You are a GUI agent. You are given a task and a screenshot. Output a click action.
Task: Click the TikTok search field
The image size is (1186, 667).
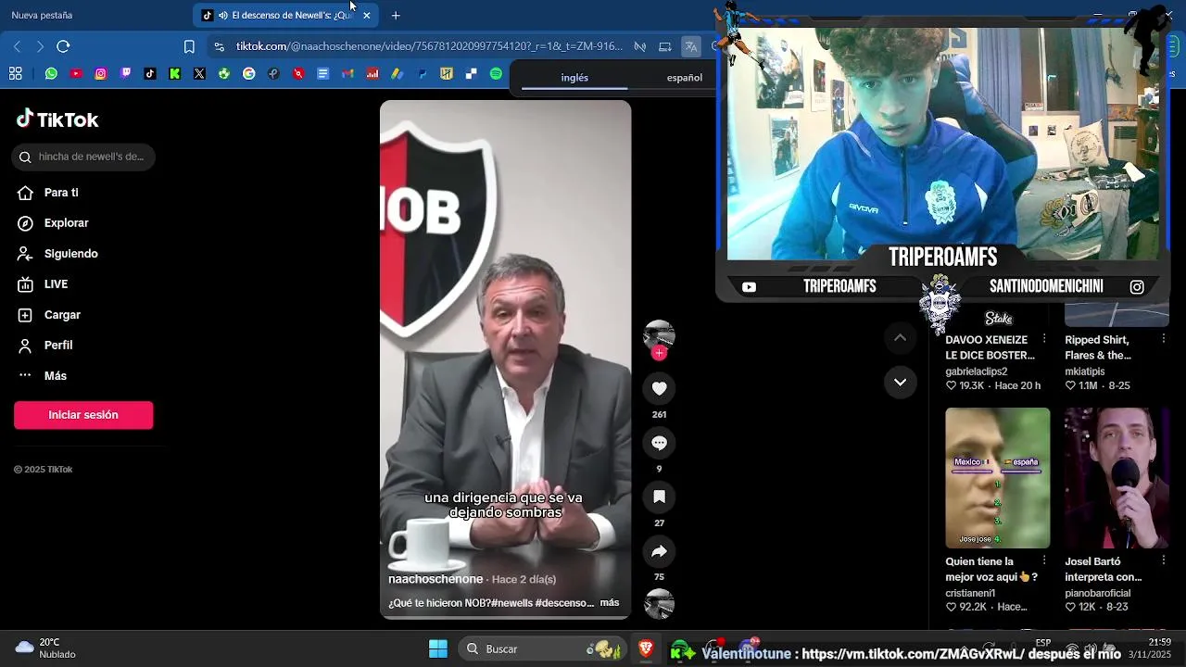[x=83, y=157]
